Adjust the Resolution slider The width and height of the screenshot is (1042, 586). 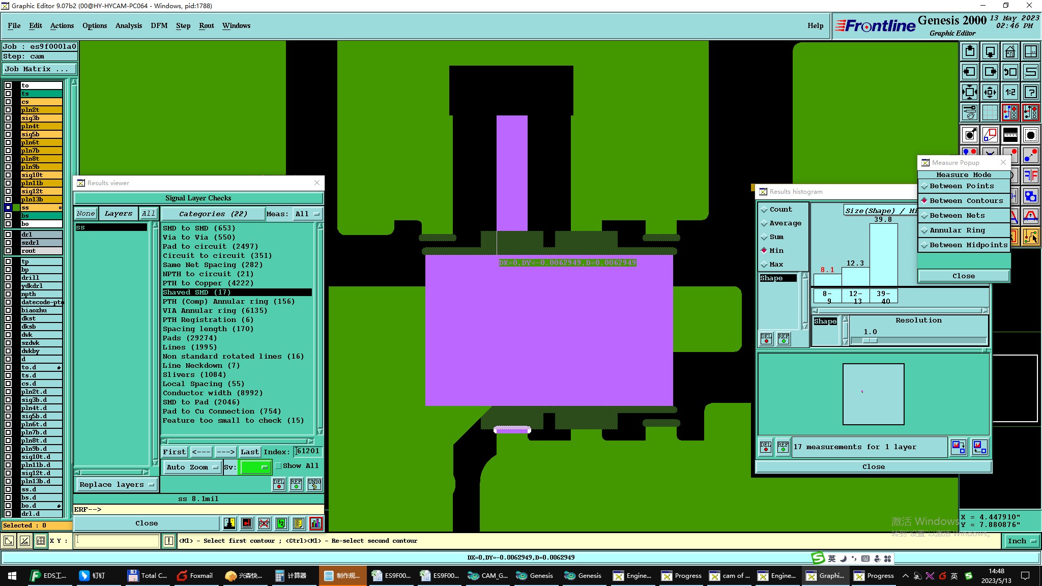pos(870,340)
